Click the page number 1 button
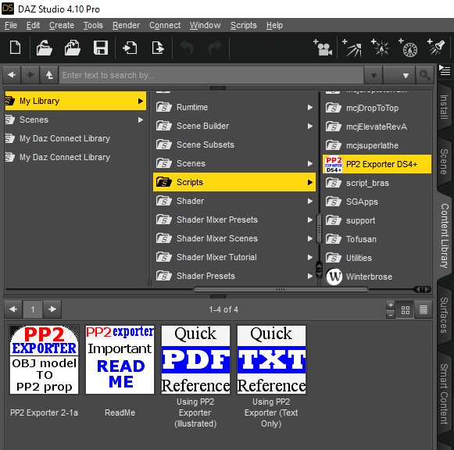 (x=33, y=309)
